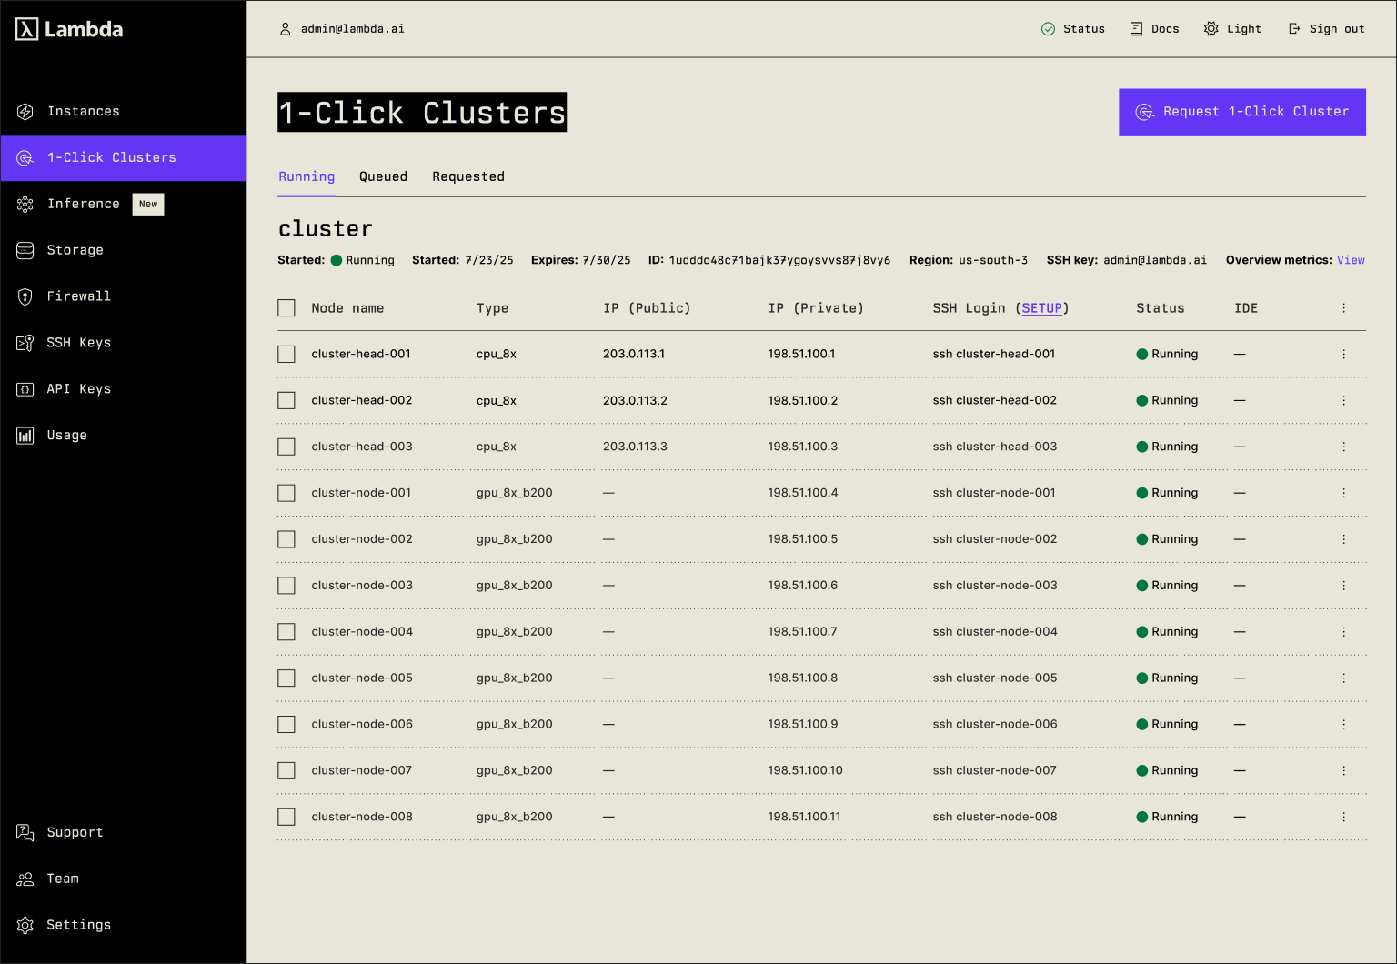The height and width of the screenshot is (964, 1397).
Task: Check the checkbox for cluster-head-001
Action: pyautogui.click(x=286, y=354)
